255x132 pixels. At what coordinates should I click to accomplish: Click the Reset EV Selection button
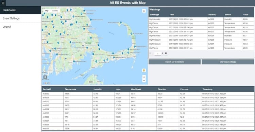(x=174, y=62)
